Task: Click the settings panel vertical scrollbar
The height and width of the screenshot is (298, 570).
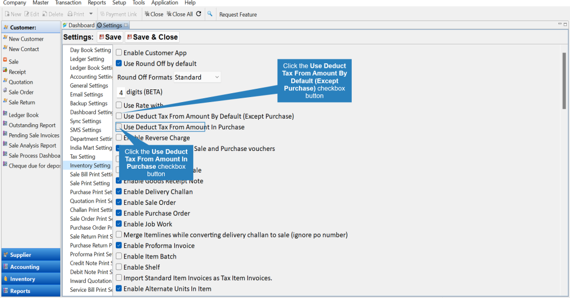Action: pos(564,80)
